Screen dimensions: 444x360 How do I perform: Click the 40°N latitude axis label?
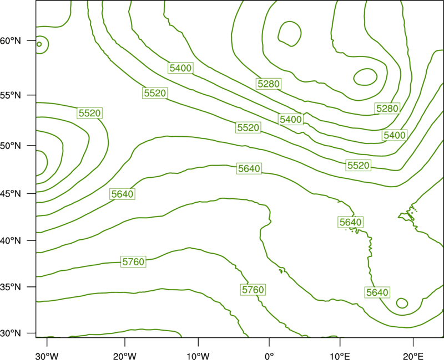point(11,241)
